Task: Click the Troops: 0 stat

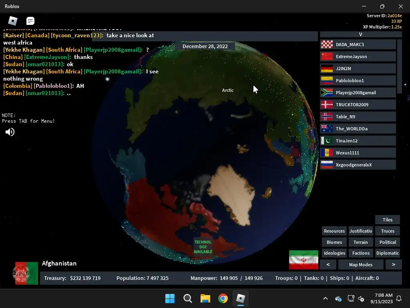Action: pos(286,278)
